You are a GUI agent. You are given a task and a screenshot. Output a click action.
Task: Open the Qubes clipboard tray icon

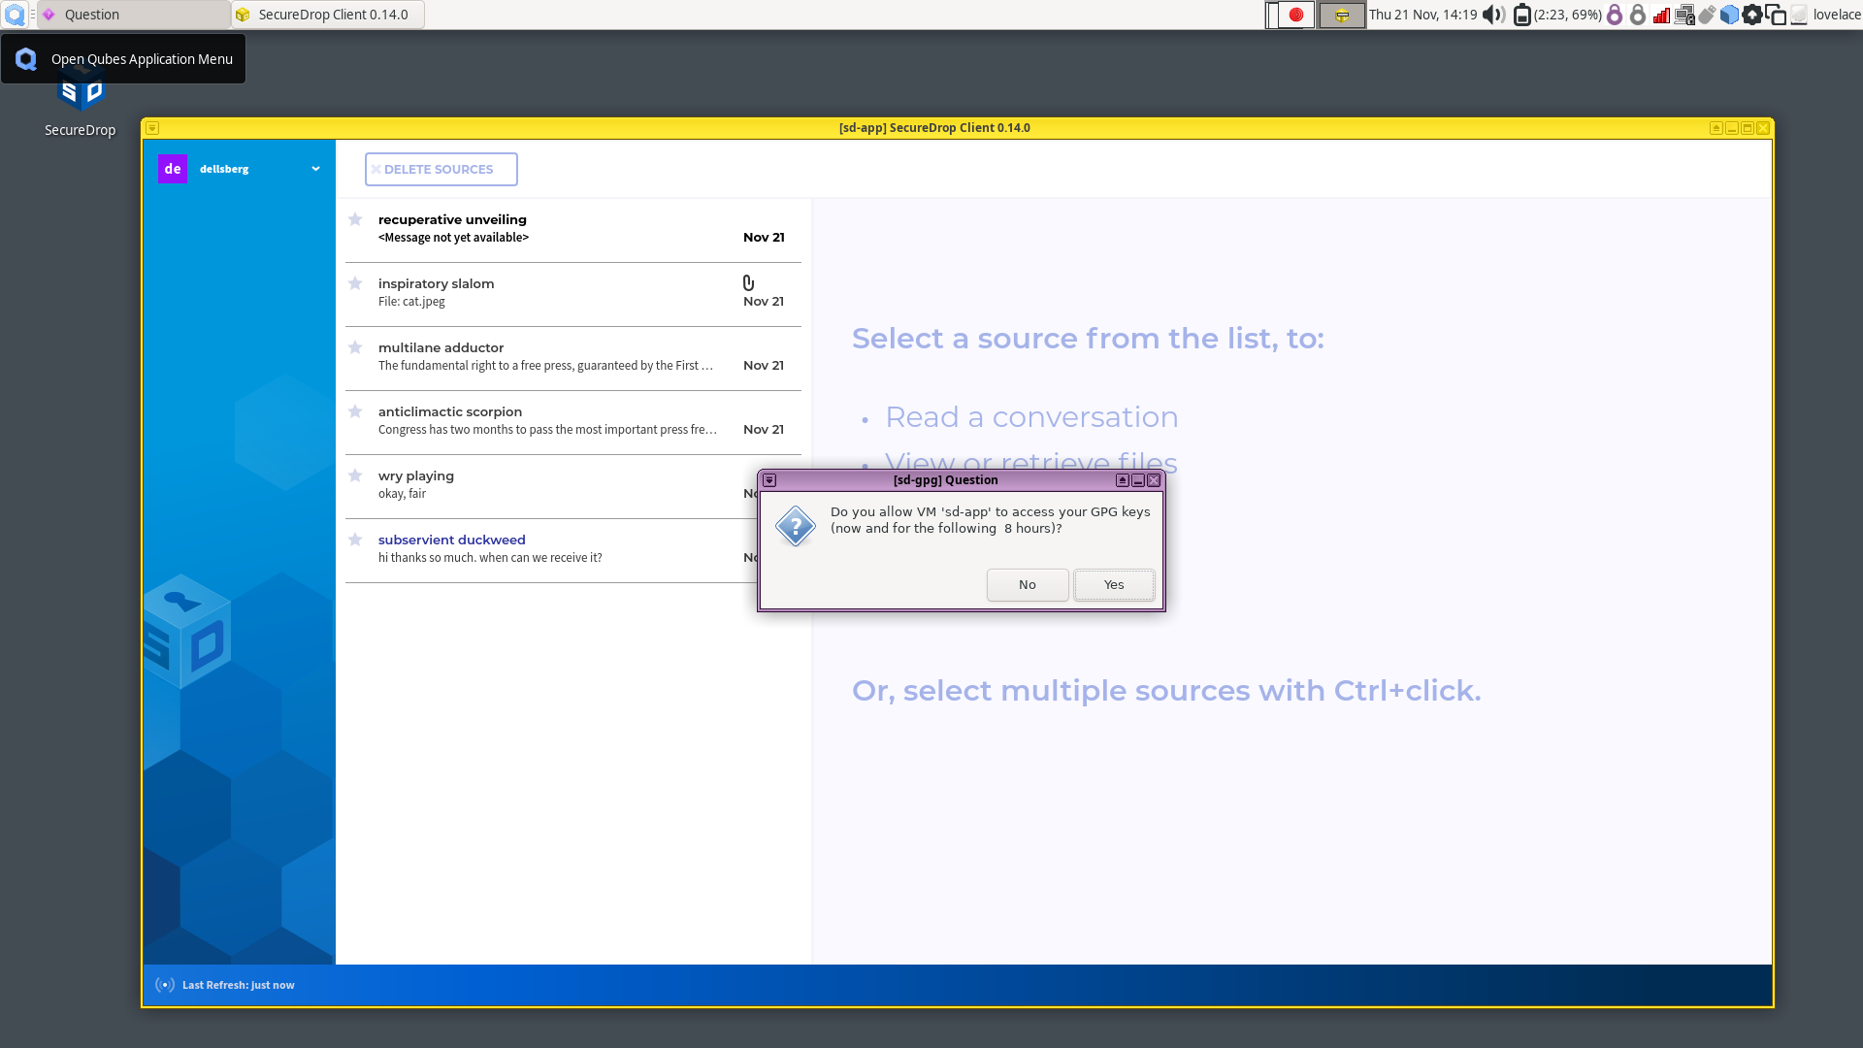click(1776, 15)
